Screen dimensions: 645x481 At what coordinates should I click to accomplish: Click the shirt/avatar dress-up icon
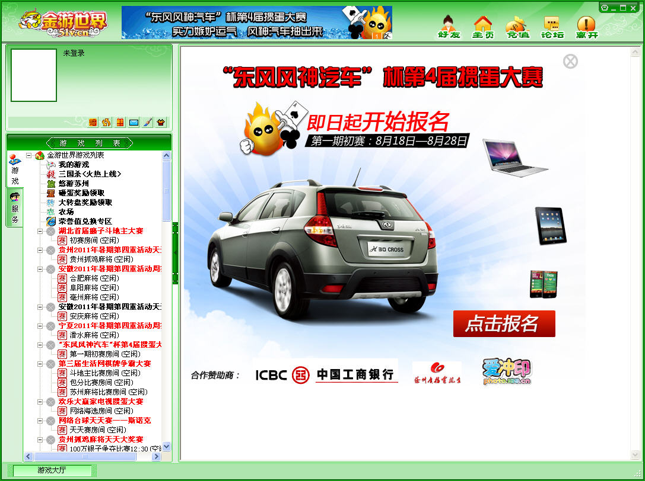tap(160, 122)
